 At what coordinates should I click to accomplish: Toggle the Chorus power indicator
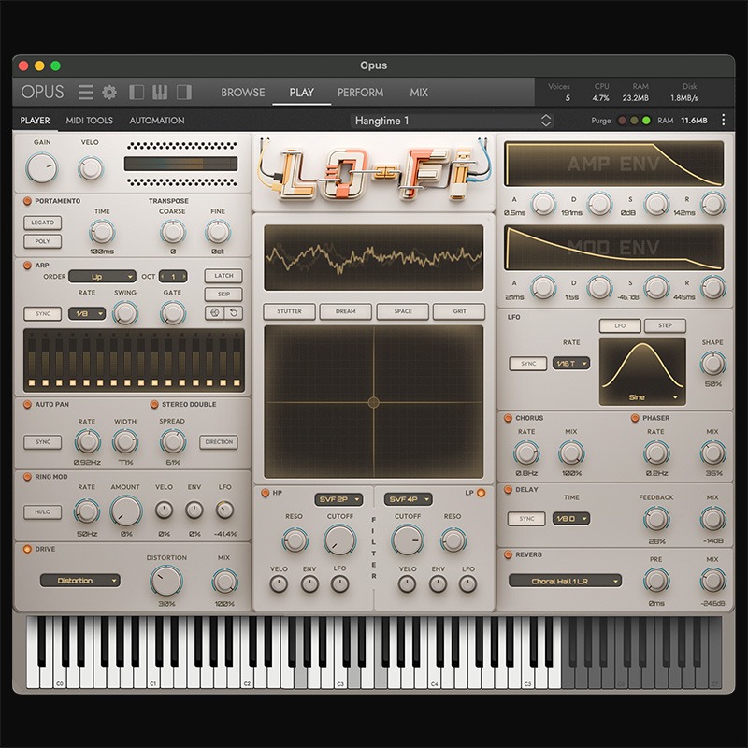[x=508, y=418]
